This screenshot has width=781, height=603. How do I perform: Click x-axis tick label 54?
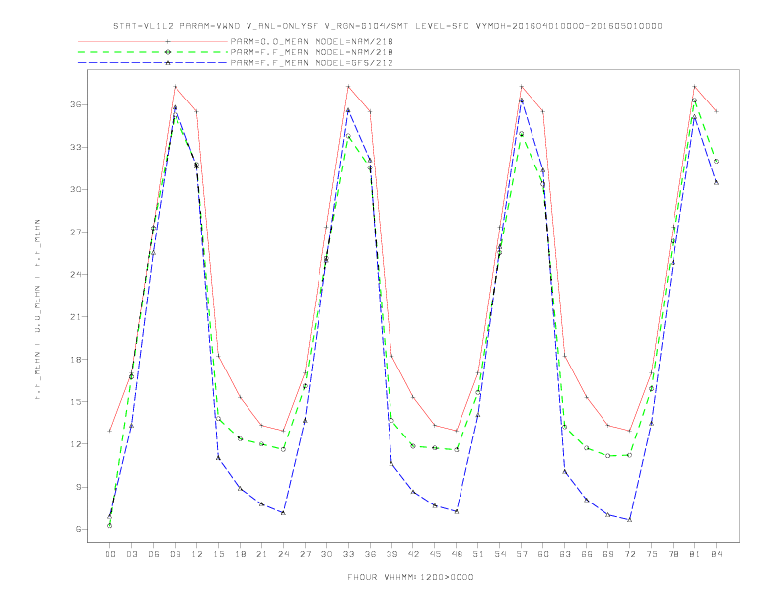(500, 554)
